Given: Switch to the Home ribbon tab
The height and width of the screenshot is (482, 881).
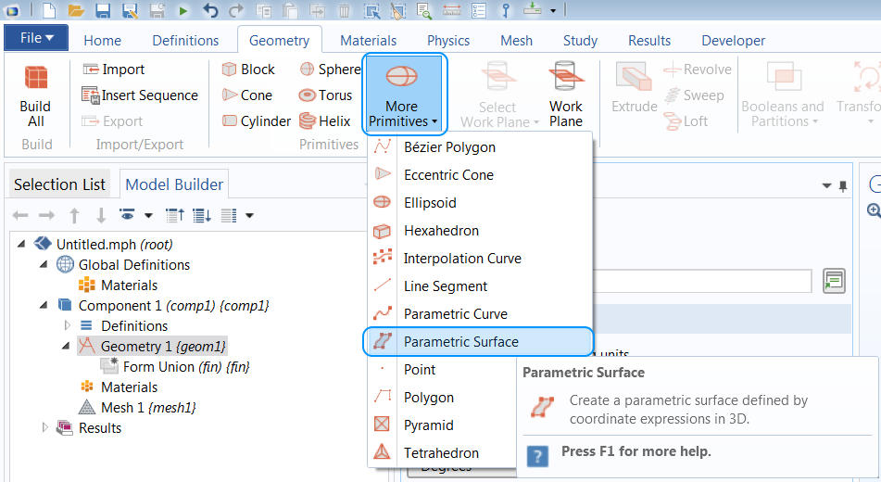Looking at the screenshot, I should point(102,41).
